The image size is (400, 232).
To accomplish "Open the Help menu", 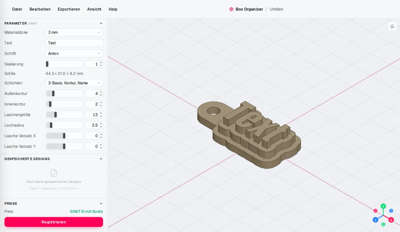I will tap(113, 9).
